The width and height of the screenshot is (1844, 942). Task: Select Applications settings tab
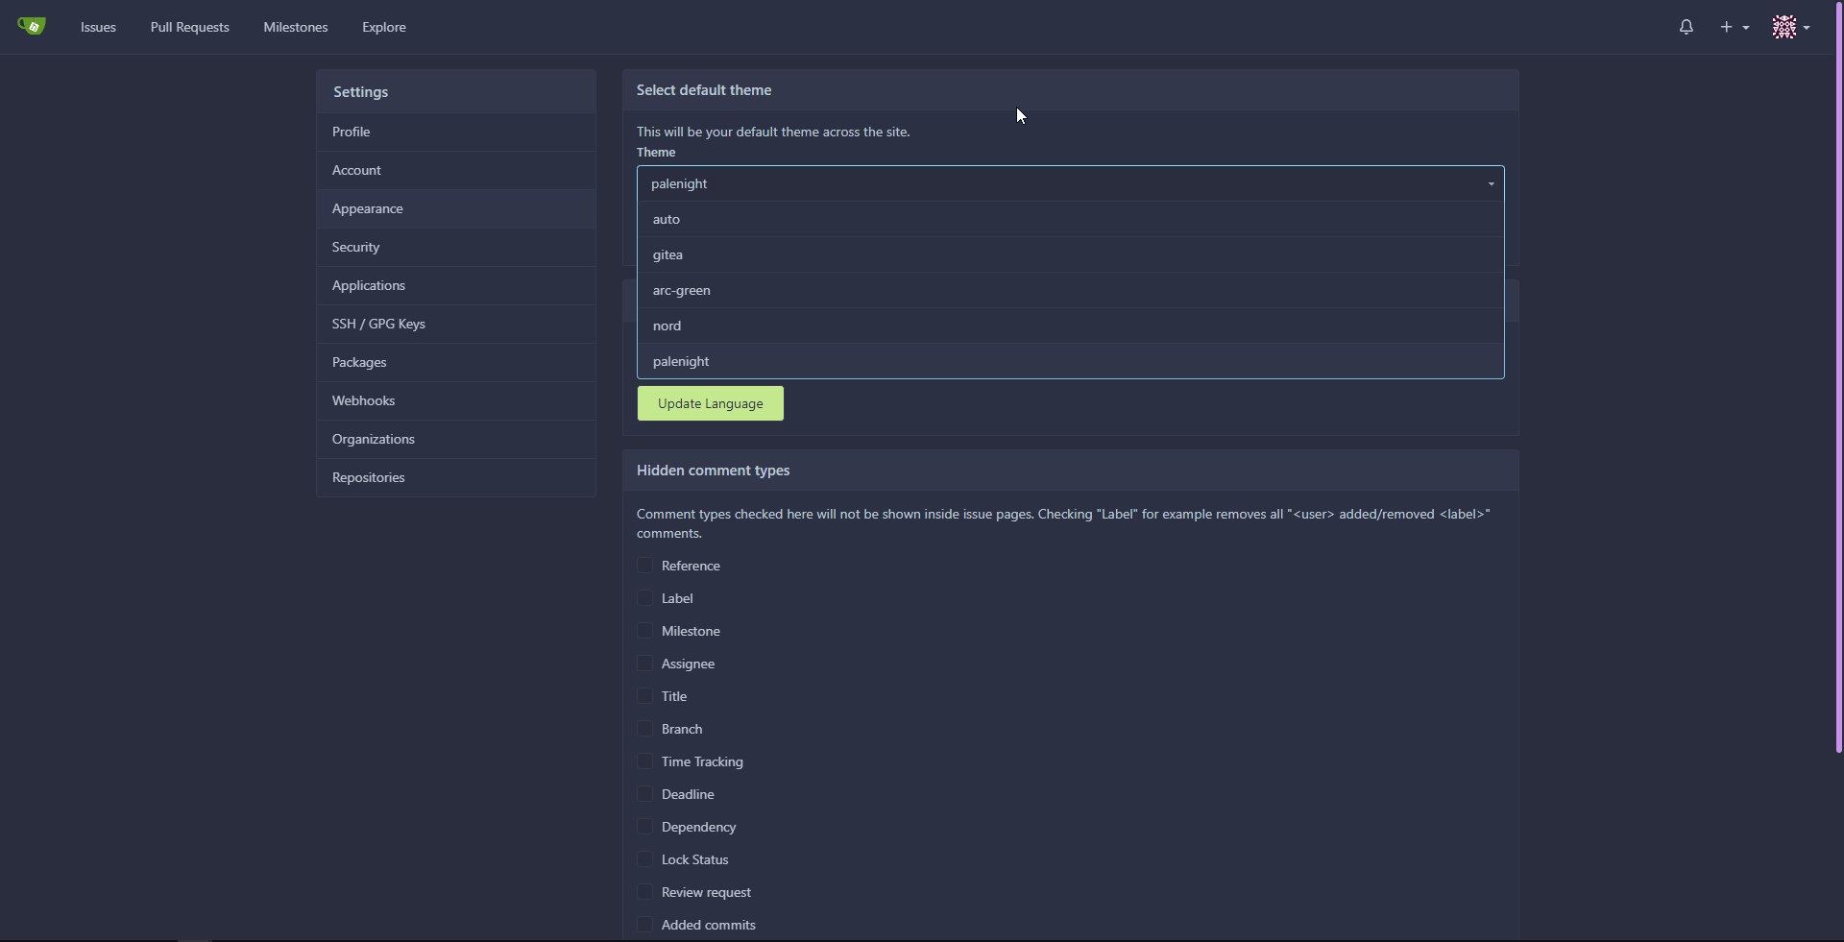click(x=456, y=285)
